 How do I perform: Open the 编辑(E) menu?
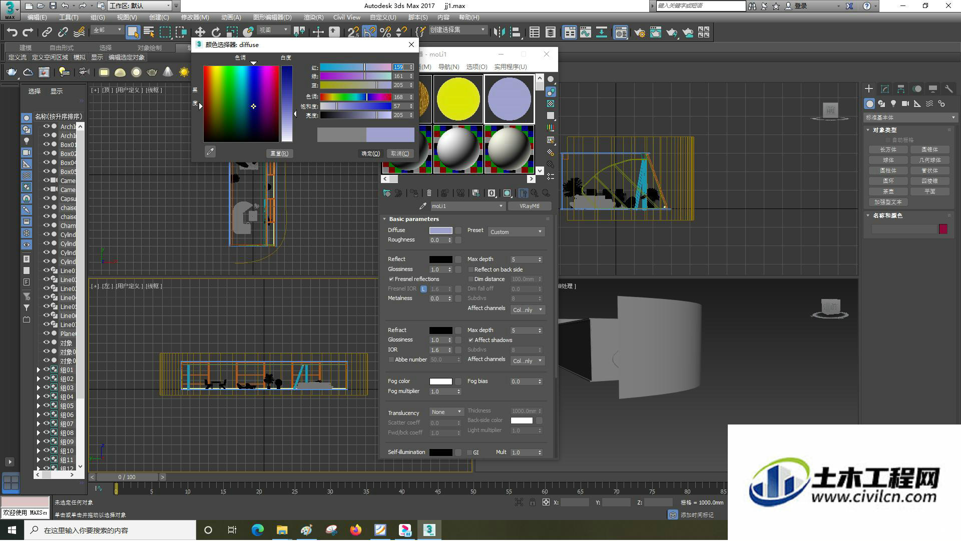[37, 17]
